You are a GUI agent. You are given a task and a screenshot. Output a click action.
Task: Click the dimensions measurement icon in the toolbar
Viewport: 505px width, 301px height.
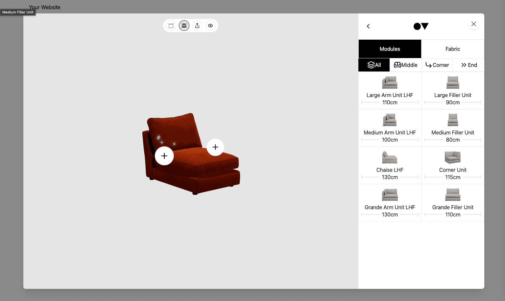coord(171,25)
